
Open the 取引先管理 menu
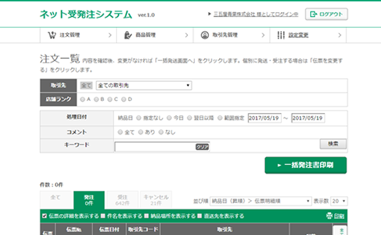click(232, 35)
